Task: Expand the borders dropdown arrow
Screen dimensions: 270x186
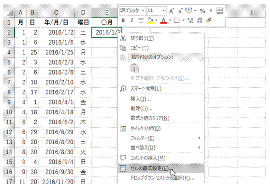Action: [x=183, y=20]
